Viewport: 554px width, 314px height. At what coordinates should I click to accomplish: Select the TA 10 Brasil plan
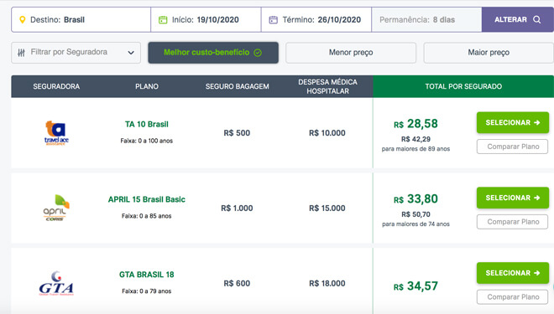[513, 122]
